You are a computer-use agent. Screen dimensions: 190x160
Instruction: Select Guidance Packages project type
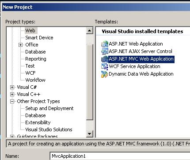point(37,136)
